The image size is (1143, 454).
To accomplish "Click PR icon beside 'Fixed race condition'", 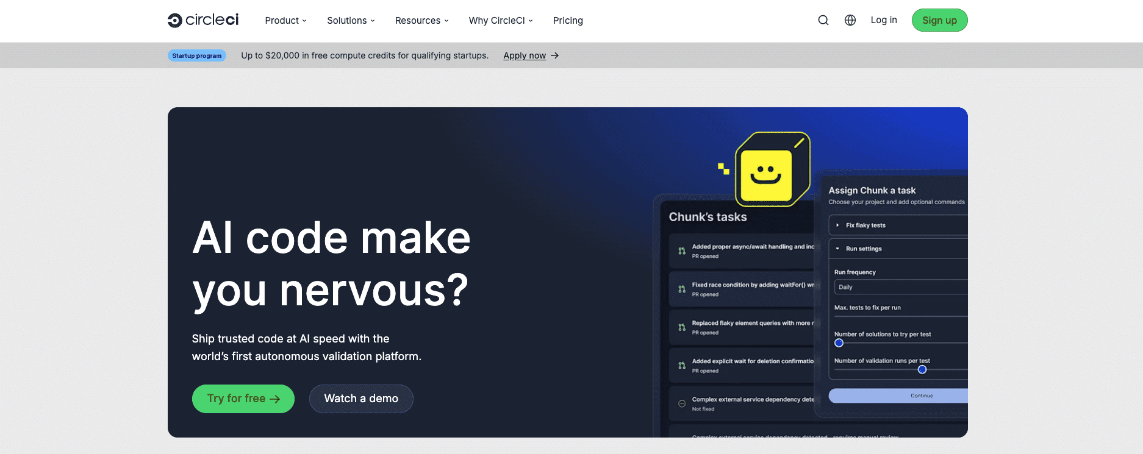I will [x=682, y=289].
